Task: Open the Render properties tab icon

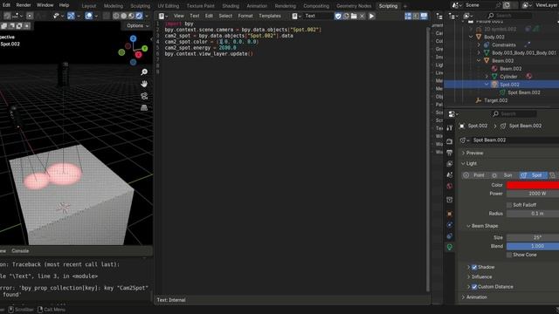Action: (x=450, y=141)
